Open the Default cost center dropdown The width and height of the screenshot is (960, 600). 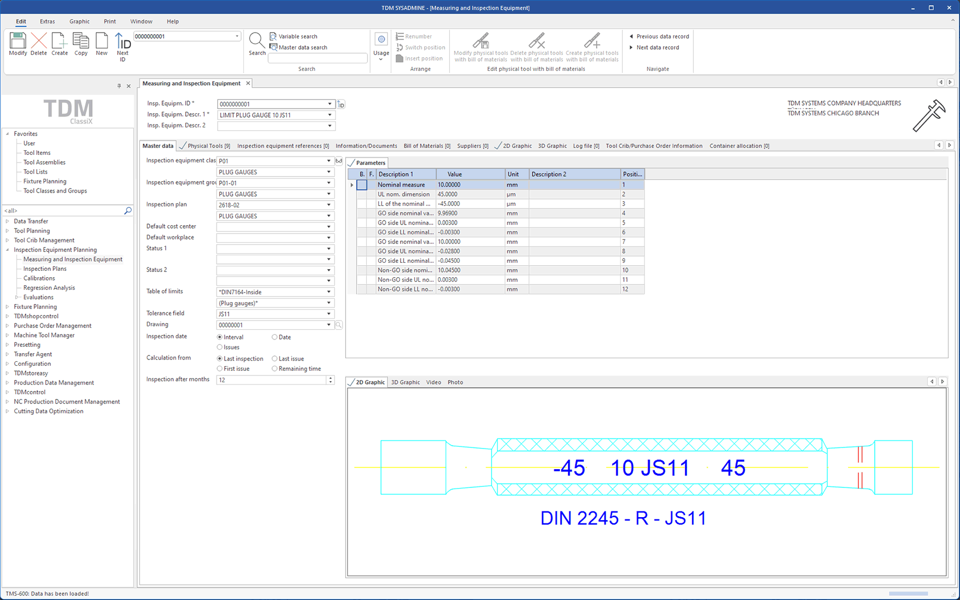(329, 227)
